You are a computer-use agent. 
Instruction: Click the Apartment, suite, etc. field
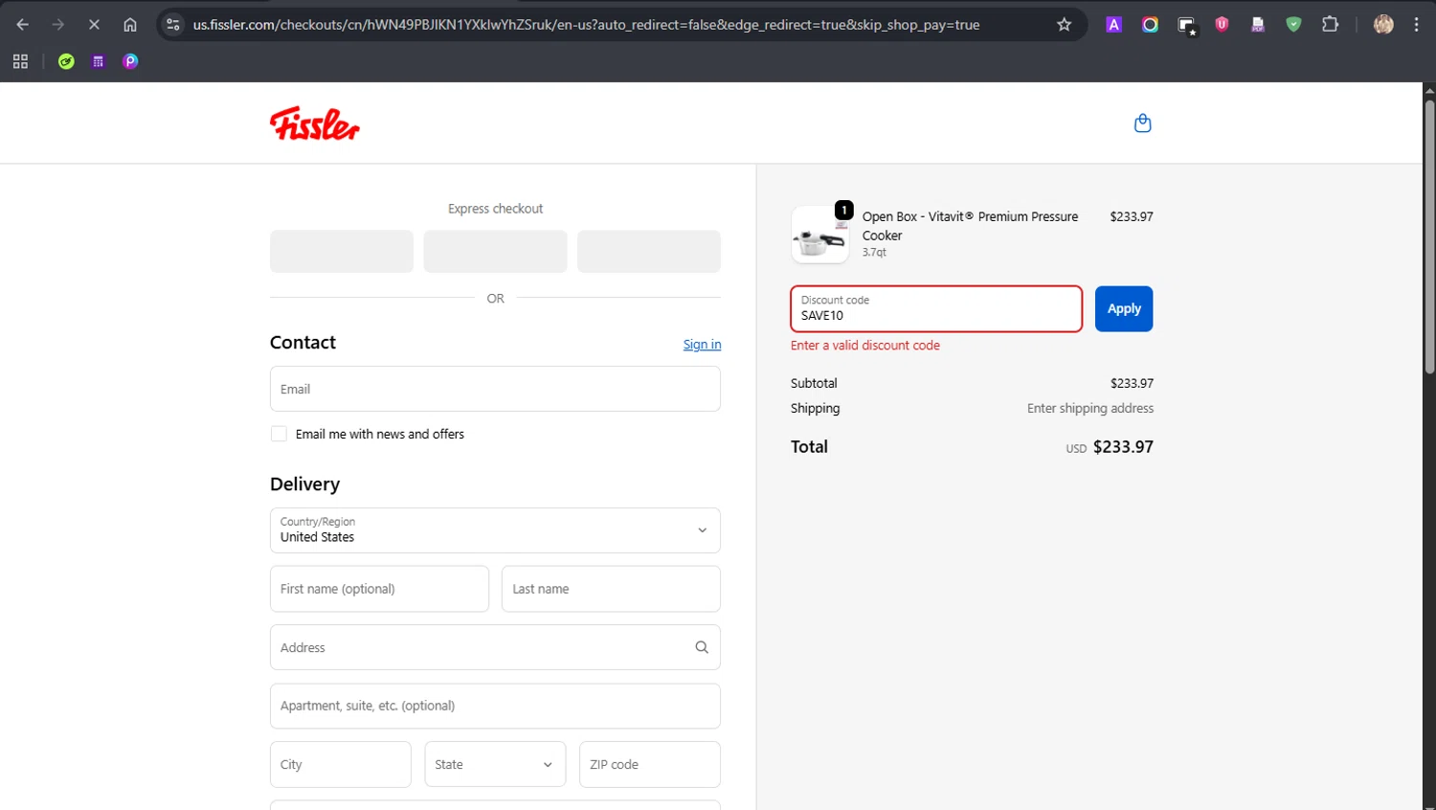pyautogui.click(x=495, y=706)
